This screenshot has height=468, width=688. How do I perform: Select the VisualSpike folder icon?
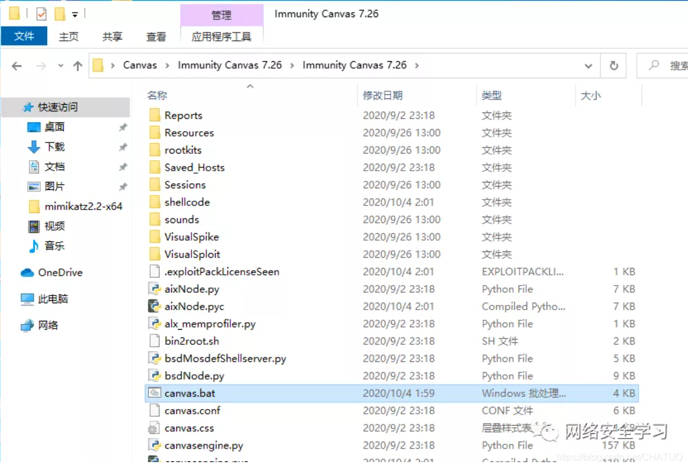pos(154,237)
